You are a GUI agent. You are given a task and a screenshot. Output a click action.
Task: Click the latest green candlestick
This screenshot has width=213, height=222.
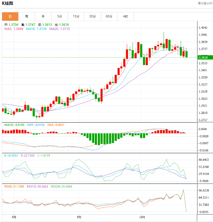pyautogui.click(x=186, y=54)
